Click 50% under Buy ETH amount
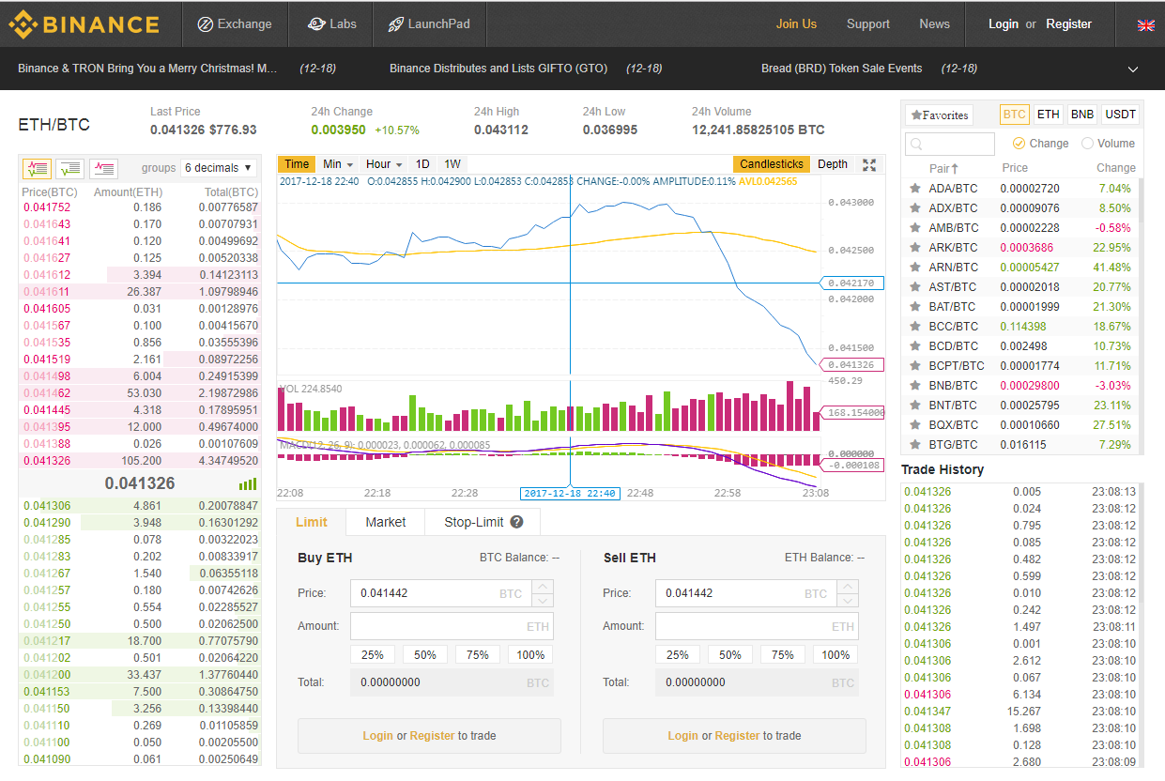The width and height of the screenshot is (1165, 781). (425, 655)
